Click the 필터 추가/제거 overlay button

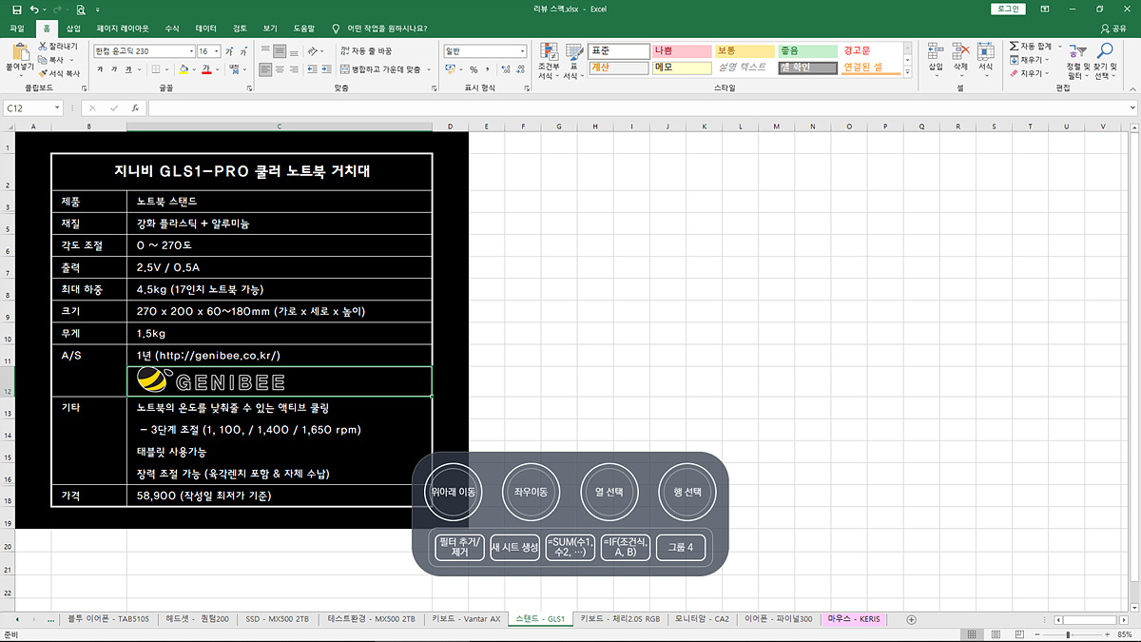pyautogui.click(x=459, y=548)
